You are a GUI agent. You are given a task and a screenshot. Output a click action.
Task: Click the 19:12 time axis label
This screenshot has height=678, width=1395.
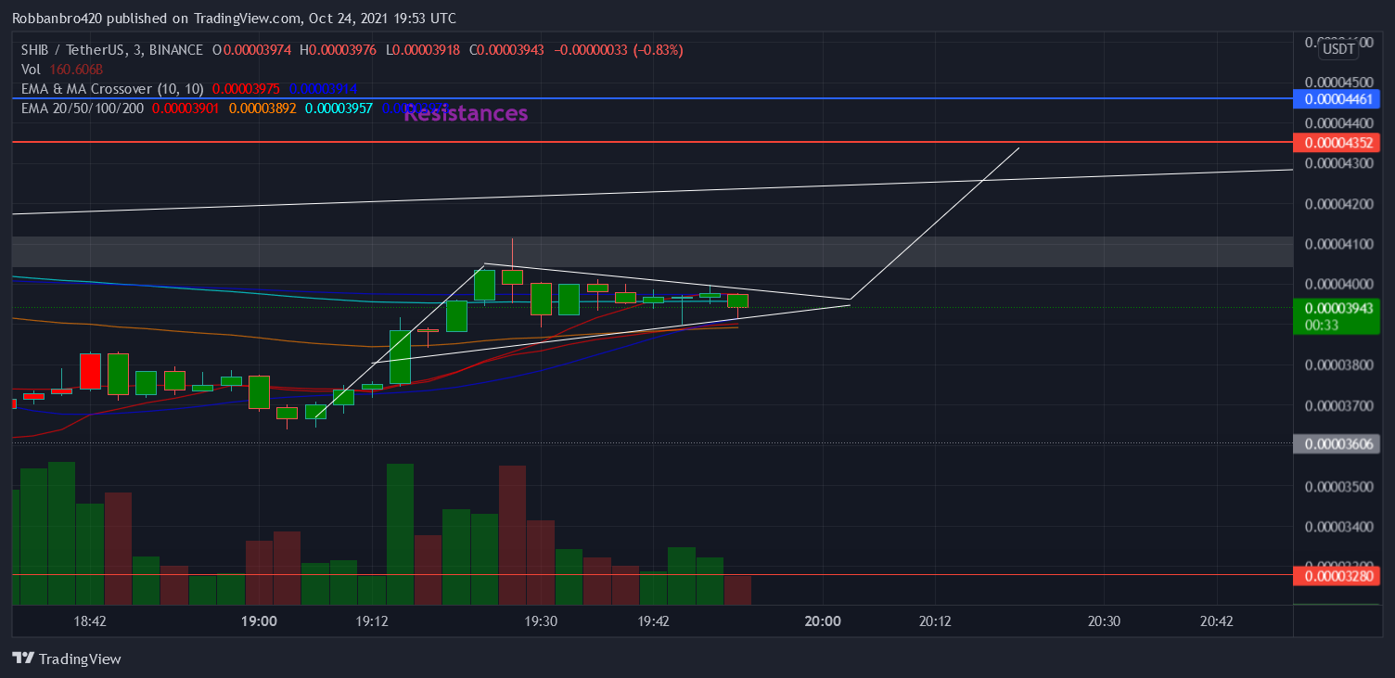click(x=371, y=621)
